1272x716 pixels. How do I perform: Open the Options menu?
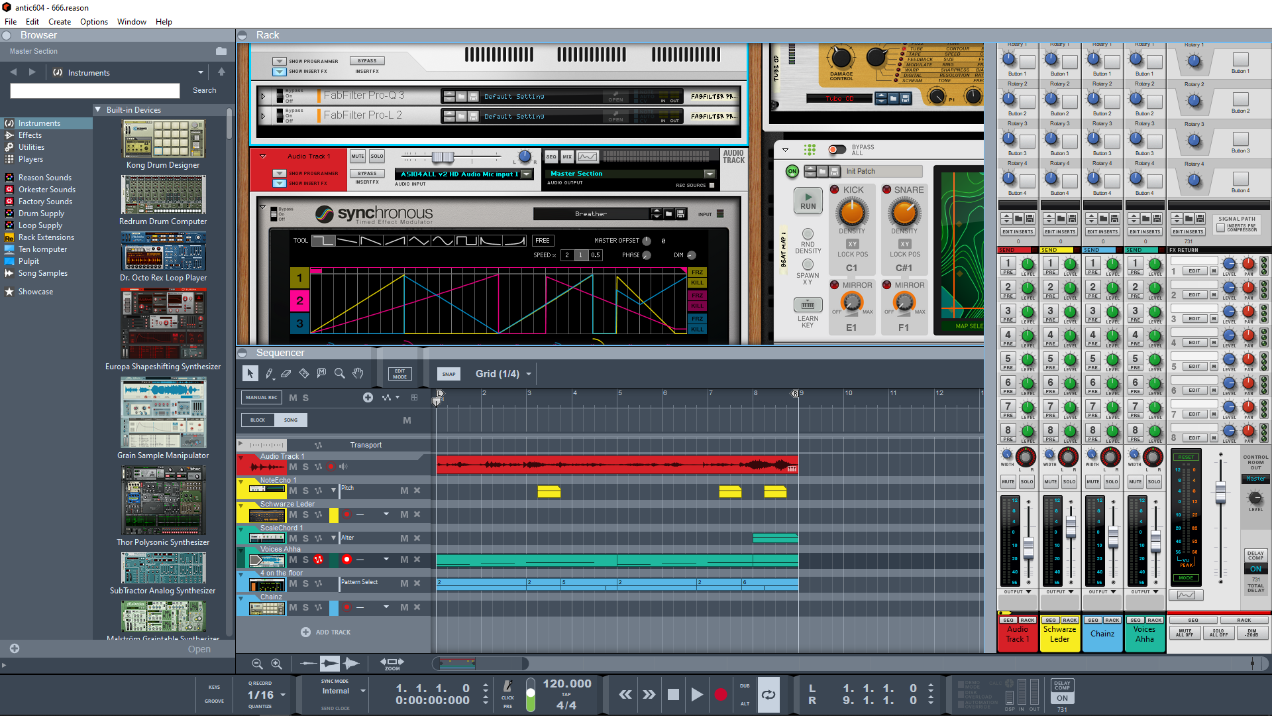[94, 21]
